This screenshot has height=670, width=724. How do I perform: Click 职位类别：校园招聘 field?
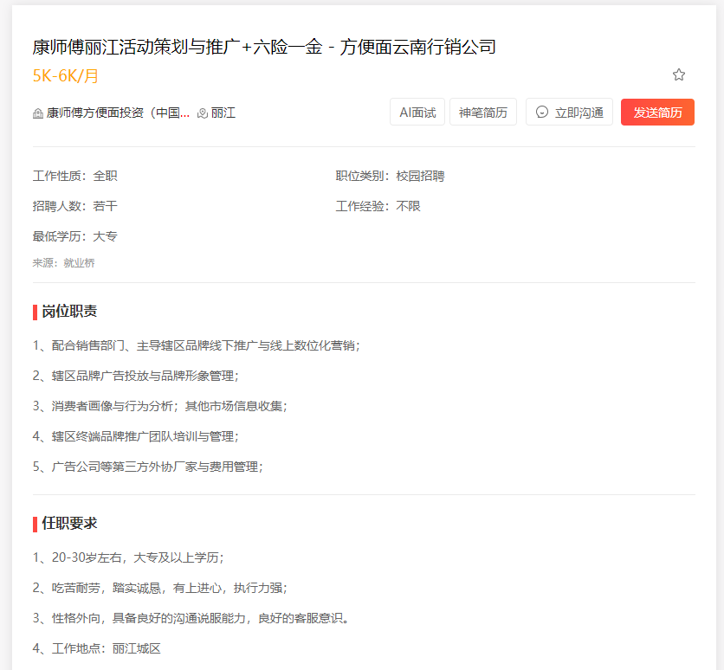[x=391, y=176]
